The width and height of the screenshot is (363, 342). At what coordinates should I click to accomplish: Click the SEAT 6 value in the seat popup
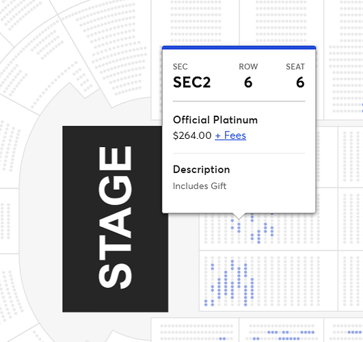300,82
